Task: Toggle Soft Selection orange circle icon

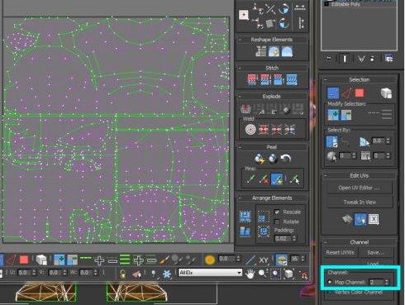Action: pyautogui.click(x=210, y=260)
